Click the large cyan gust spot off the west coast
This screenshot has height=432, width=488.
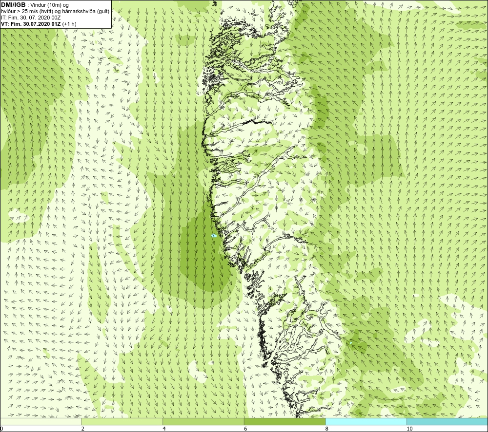click(x=214, y=236)
